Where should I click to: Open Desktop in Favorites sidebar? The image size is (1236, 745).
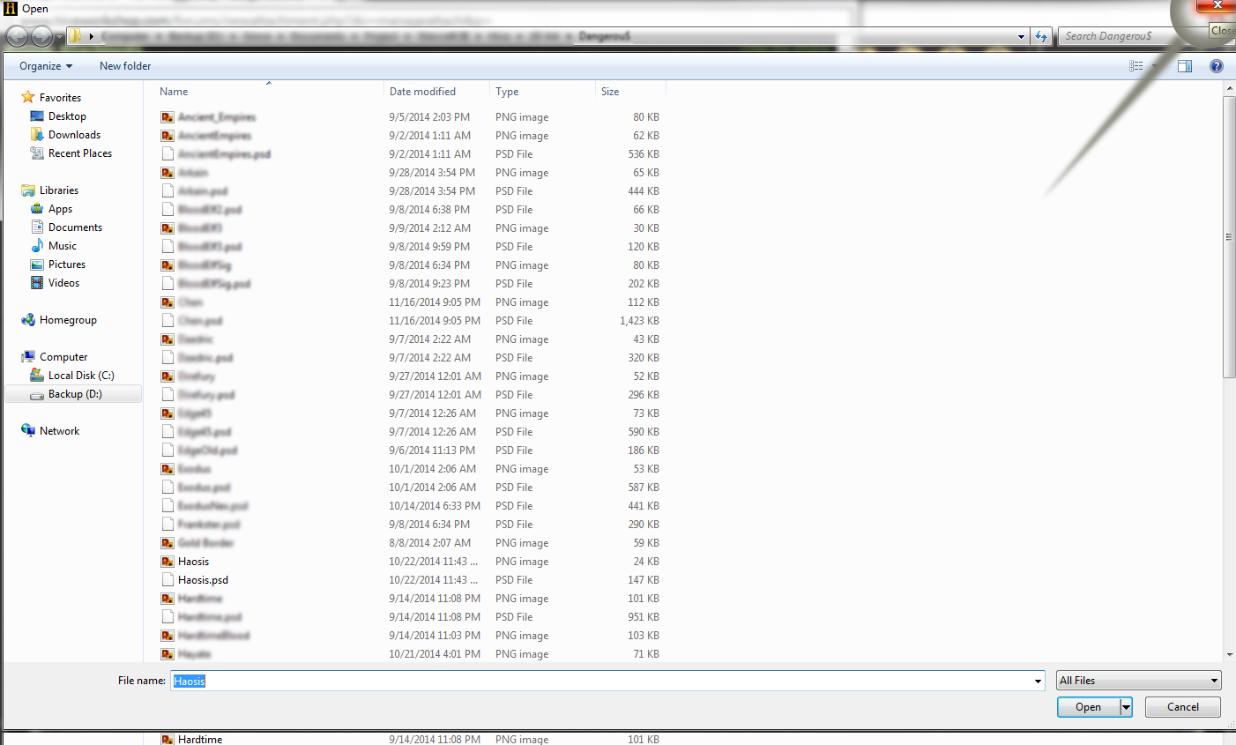[x=67, y=116]
